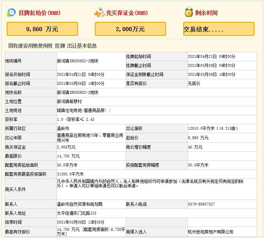Click the 竞得入选人 label
Screen dimensions: 265x238
coord(136,232)
